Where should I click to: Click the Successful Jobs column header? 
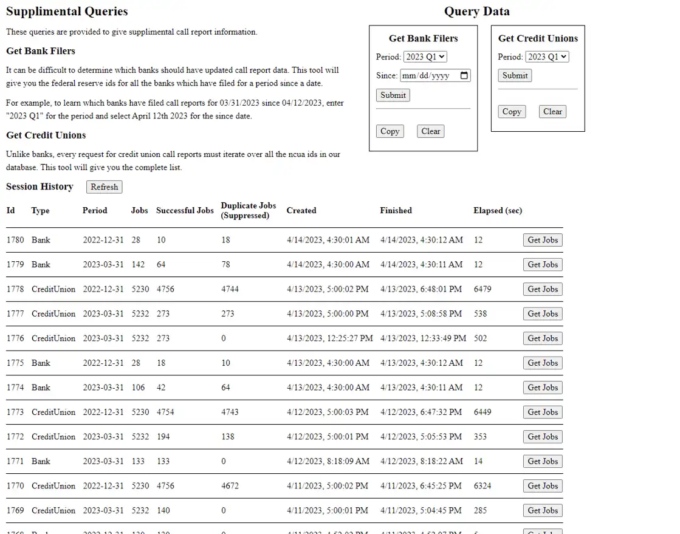pos(185,210)
